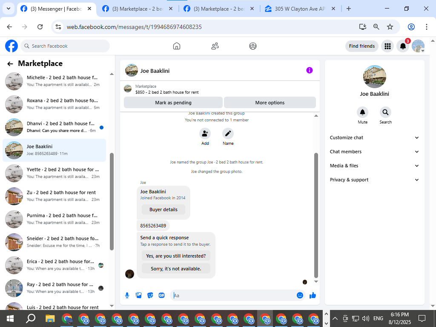The width and height of the screenshot is (436, 327).
Task: Click Mark as pending button
Action: 173,103
